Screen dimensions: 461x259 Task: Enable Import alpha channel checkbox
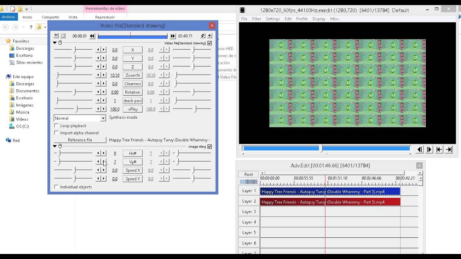coord(56,133)
